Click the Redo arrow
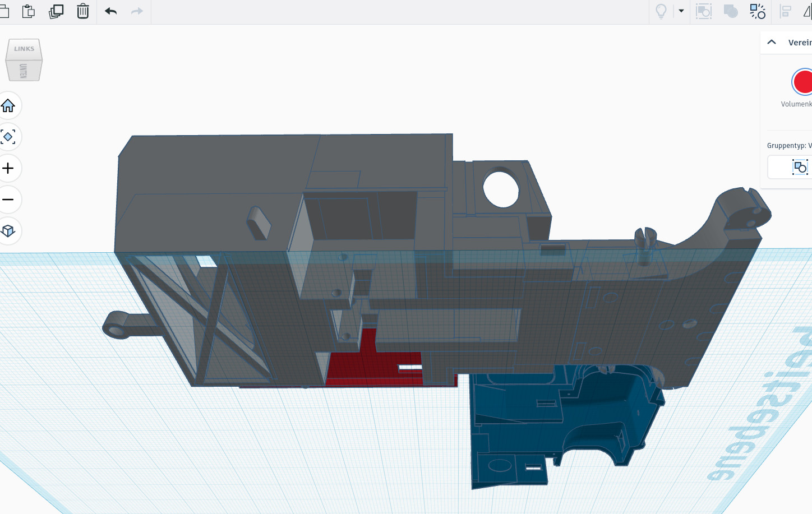This screenshot has height=514, width=812. [137, 11]
